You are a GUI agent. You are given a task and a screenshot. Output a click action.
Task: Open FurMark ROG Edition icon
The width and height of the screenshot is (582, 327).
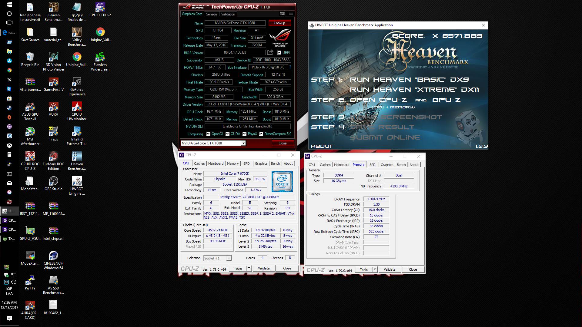pyautogui.click(x=54, y=161)
